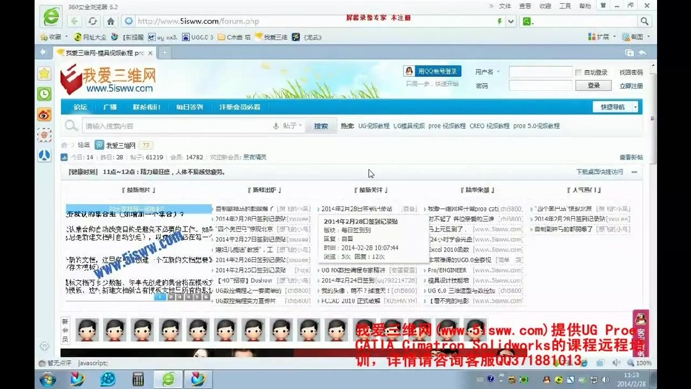The height and width of the screenshot is (389, 691).
Task: Open the Calculator icon on the taskbar
Action: click(139, 379)
